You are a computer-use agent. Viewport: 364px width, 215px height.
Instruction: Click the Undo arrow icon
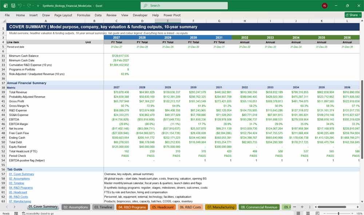coord(20,5)
